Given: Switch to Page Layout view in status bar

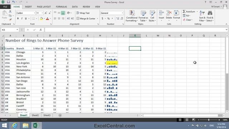Looking at the screenshot, I should (x=187, y=120).
